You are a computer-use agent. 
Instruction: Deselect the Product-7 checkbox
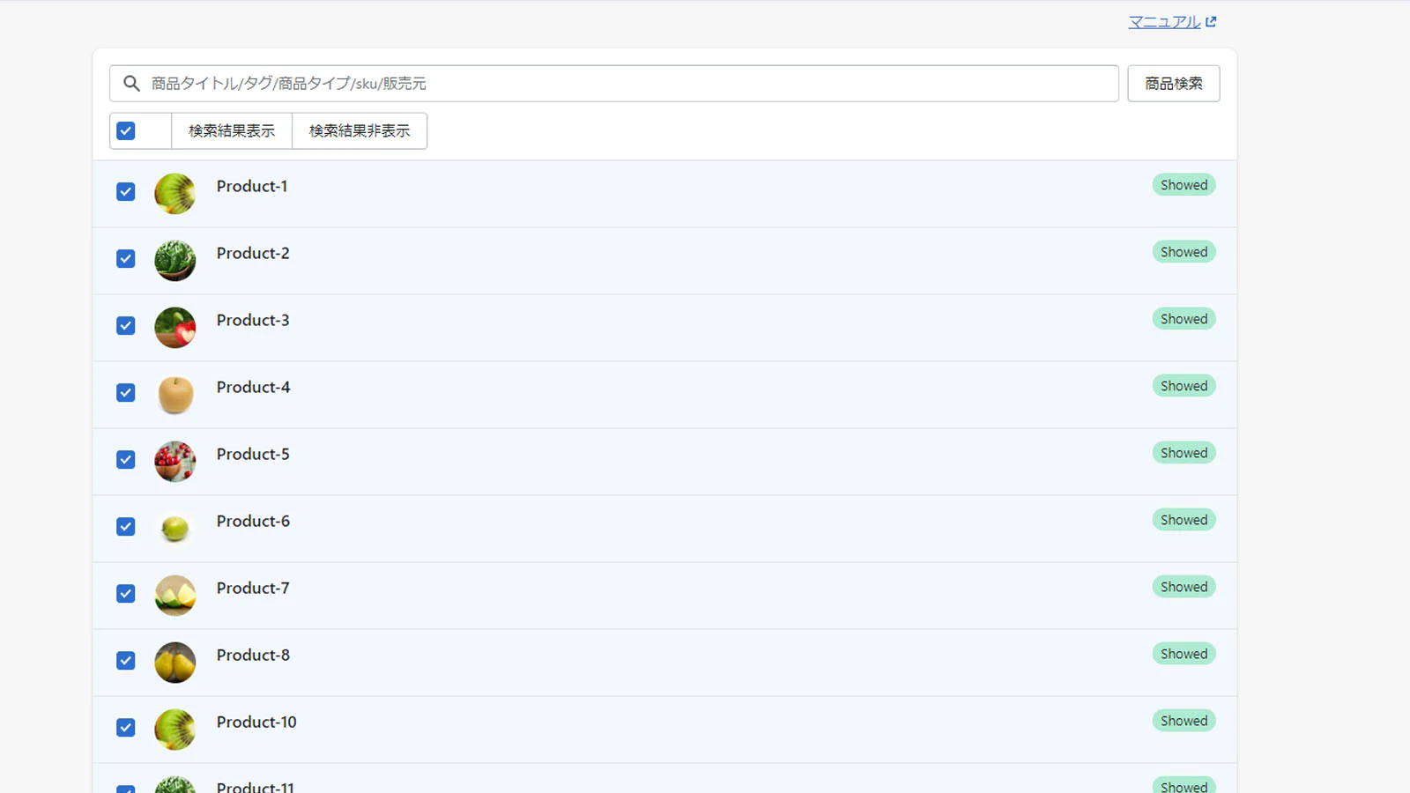[x=126, y=594]
